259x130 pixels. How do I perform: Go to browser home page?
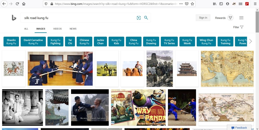coord(24,4)
